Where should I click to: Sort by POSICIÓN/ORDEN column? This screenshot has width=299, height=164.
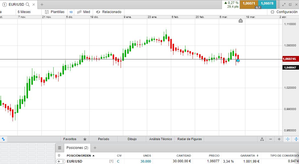pyautogui.click(x=80, y=156)
